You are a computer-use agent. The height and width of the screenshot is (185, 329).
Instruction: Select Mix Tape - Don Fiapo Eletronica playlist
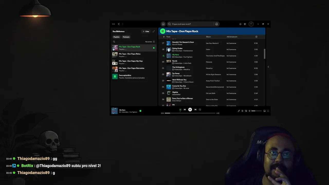(134, 69)
